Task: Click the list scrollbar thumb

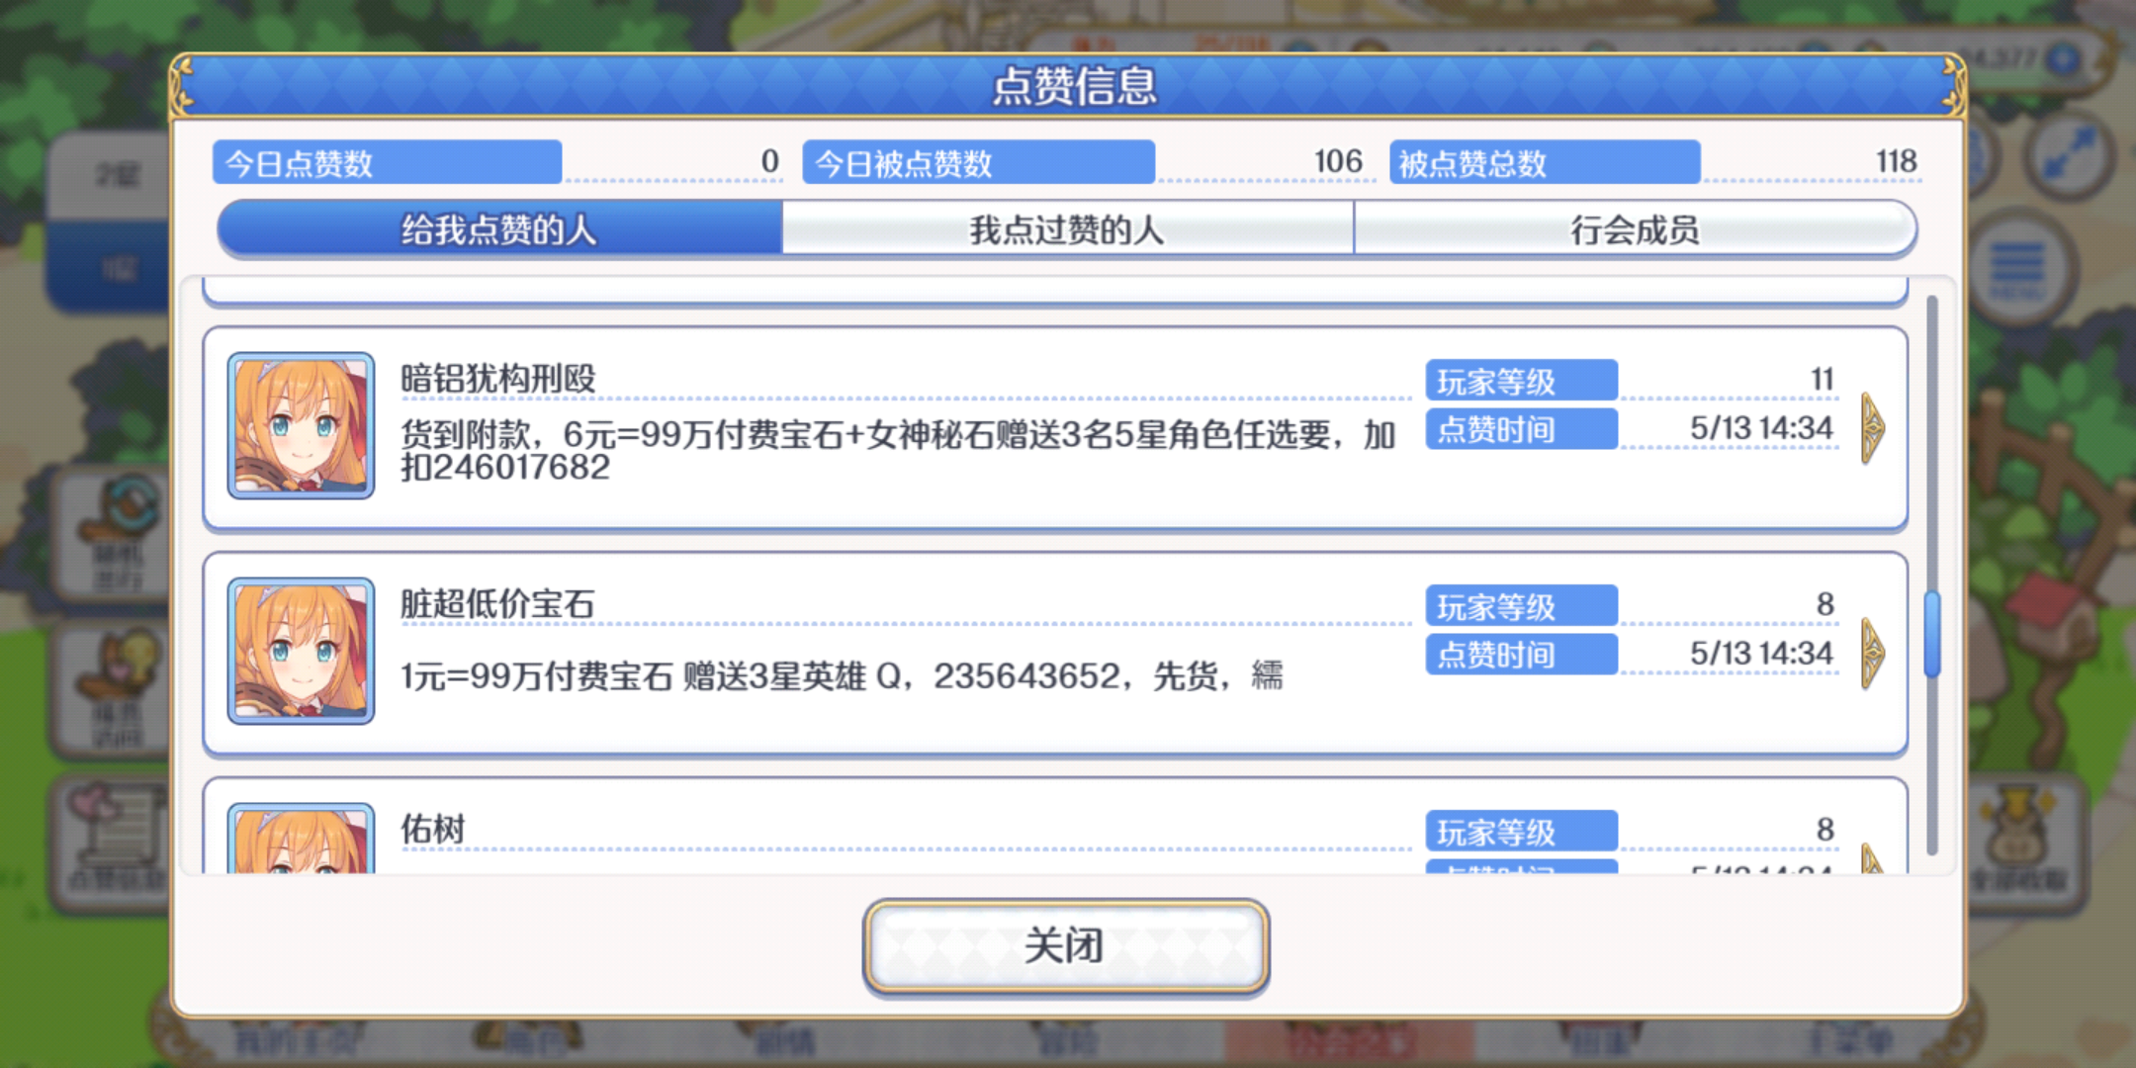Action: (1931, 634)
